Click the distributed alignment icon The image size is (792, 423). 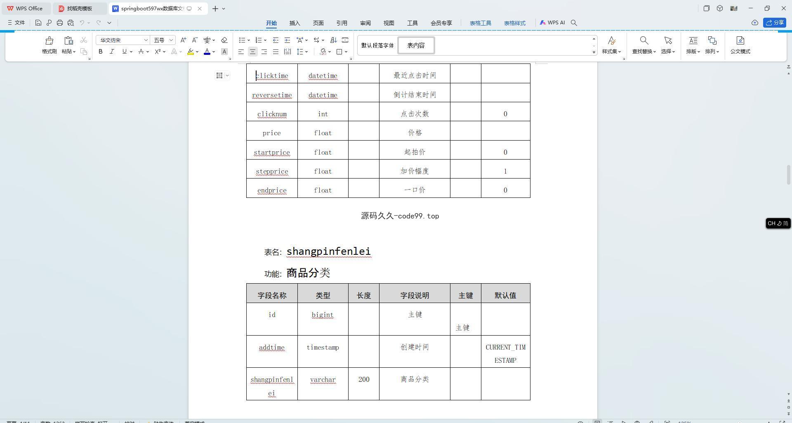click(287, 52)
